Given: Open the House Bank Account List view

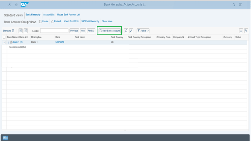Looking at the screenshot, I should click(68, 15).
